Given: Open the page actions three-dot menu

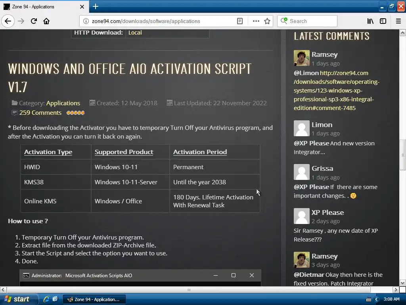Looking at the screenshot, I should (256, 21).
